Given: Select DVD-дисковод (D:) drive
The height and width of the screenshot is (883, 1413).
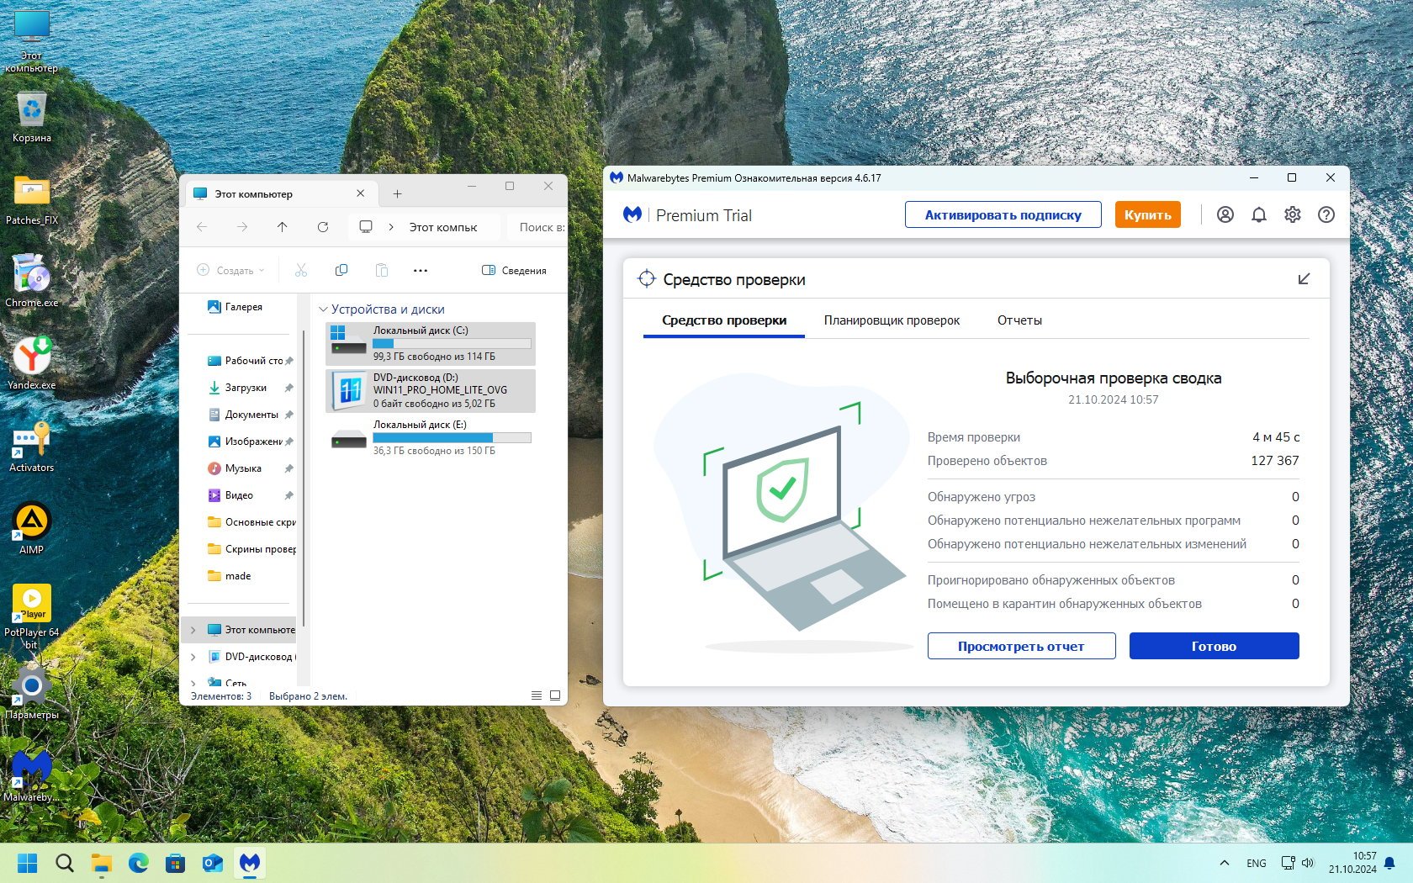Looking at the screenshot, I should coord(431,390).
